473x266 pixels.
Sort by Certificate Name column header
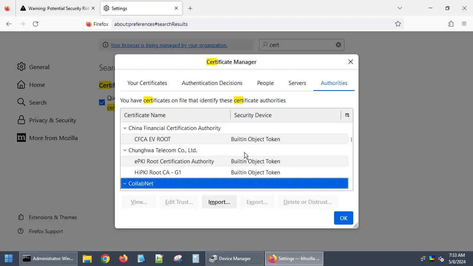coord(176,115)
